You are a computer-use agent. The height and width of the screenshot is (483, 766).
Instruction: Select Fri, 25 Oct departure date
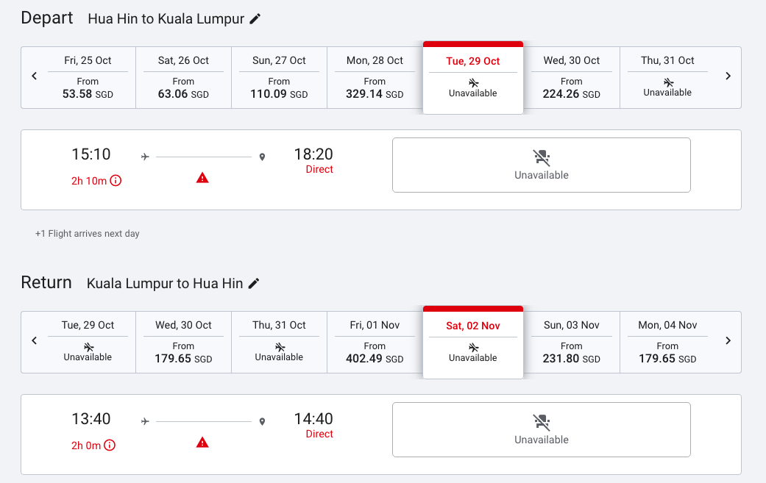[x=88, y=78]
